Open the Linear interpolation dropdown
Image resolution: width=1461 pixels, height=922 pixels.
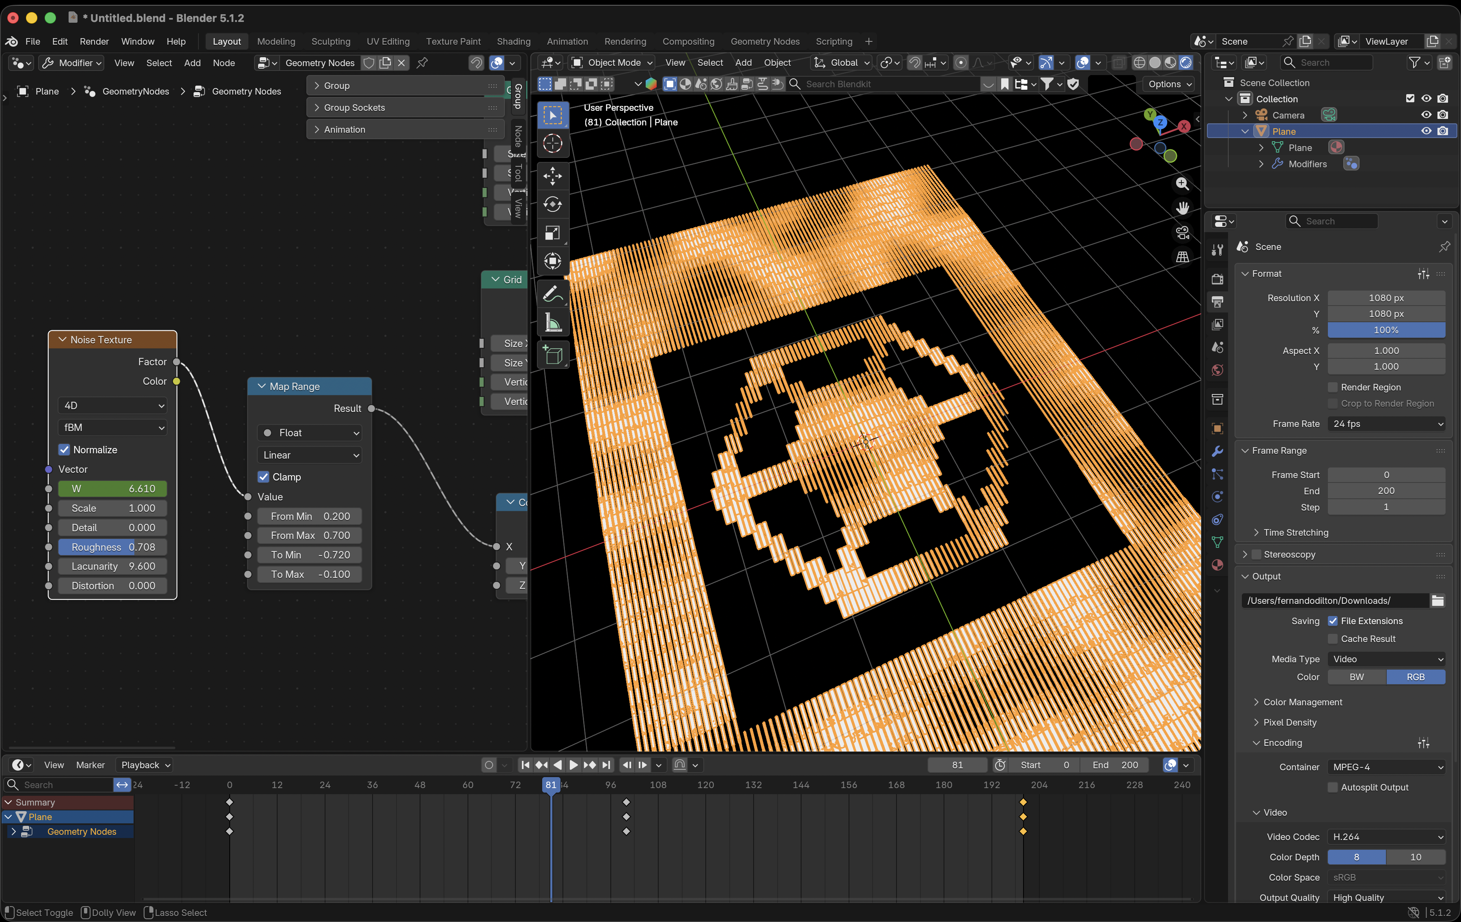(x=309, y=455)
